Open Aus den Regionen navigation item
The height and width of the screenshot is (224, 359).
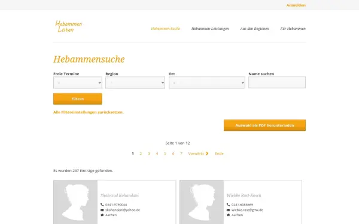(254, 29)
